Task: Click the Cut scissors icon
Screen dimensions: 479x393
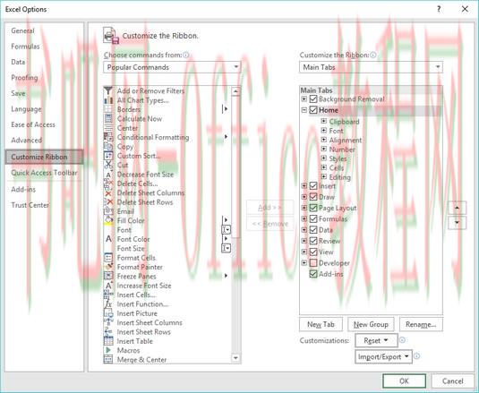Action: pyautogui.click(x=108, y=165)
